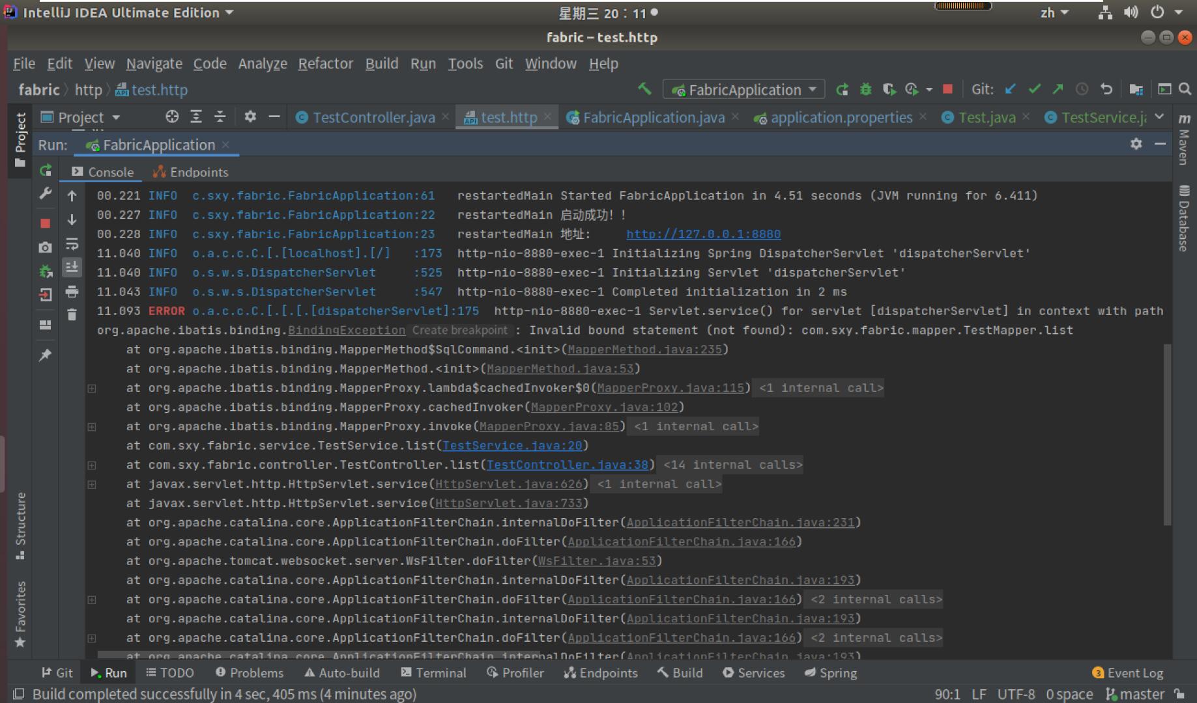Expand internal call at MapperProxy.java:85
The image size is (1197, 703).
(92, 426)
